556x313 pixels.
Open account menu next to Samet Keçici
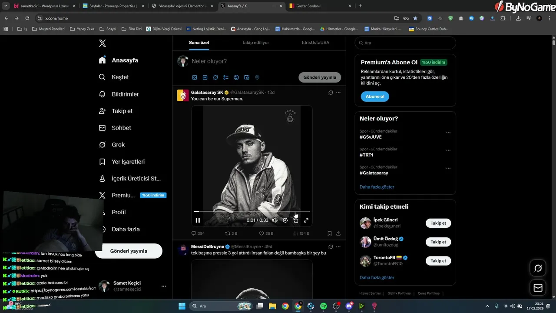164,286
